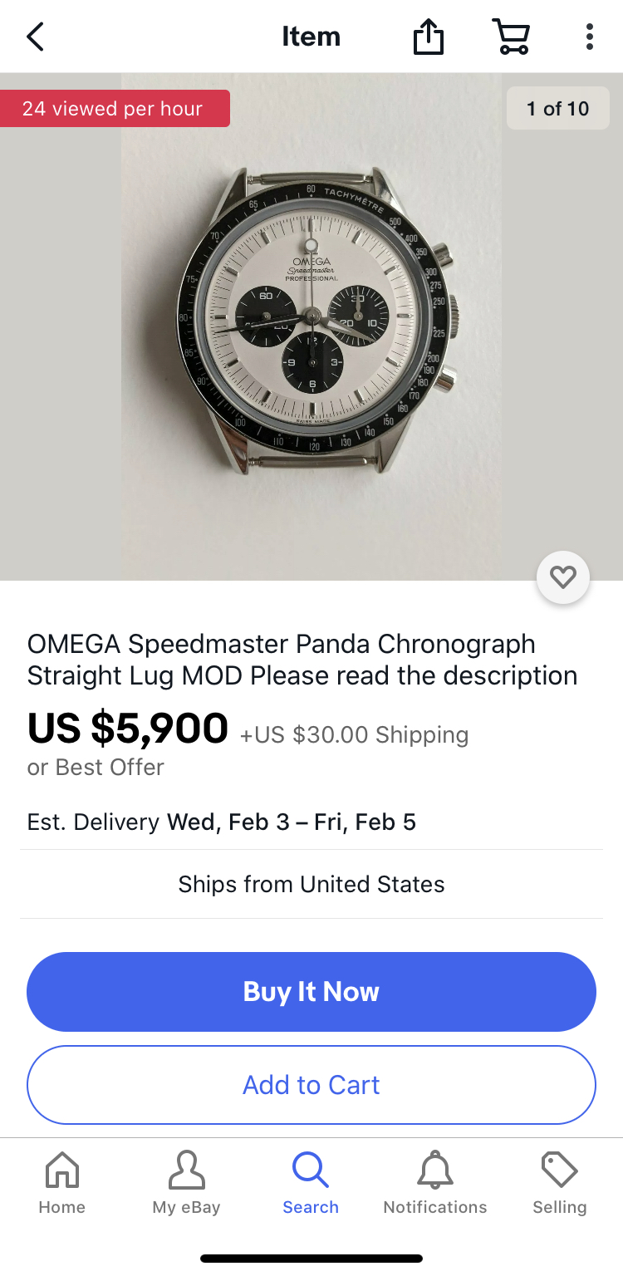Open the three-dot more options menu
The image size is (623, 1276).
pos(589,37)
